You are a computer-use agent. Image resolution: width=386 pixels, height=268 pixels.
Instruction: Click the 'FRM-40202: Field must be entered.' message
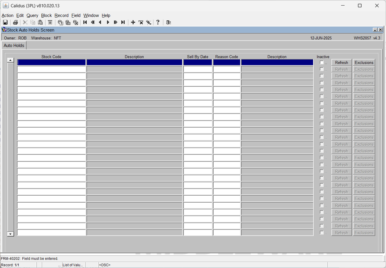click(x=29, y=258)
